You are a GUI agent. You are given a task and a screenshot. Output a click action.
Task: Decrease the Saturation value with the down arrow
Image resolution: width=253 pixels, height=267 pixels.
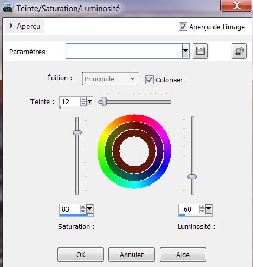(x=83, y=211)
